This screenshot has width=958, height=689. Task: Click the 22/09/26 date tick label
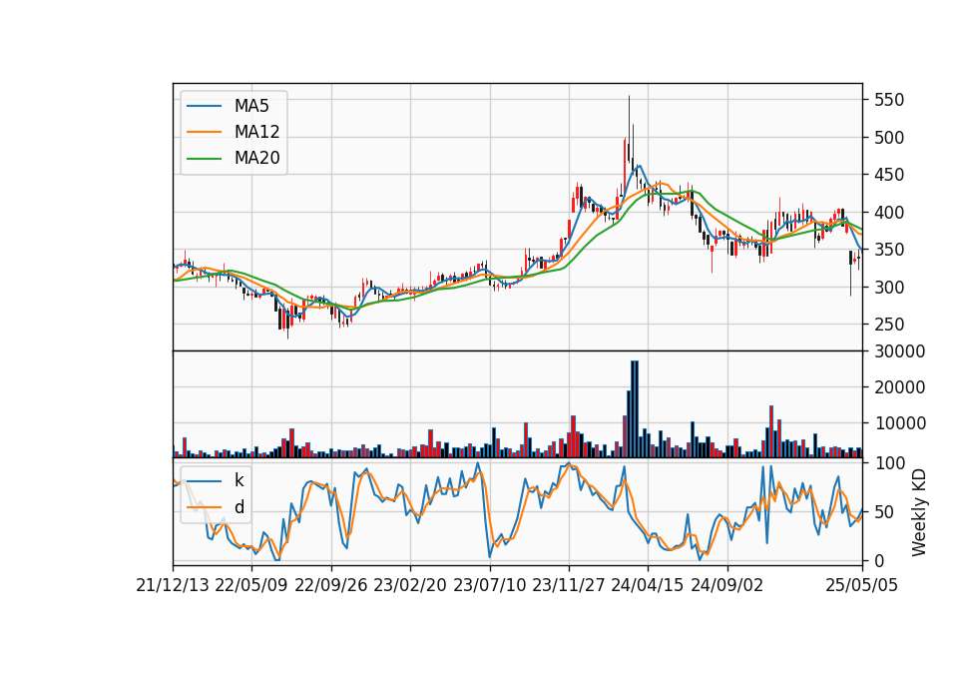click(x=331, y=585)
